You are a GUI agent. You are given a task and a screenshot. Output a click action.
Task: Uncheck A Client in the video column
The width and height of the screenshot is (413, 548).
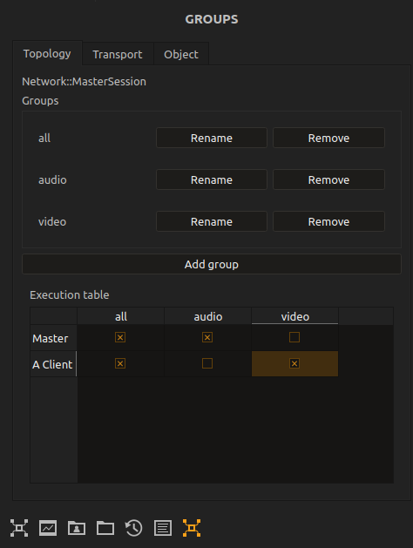pos(295,363)
